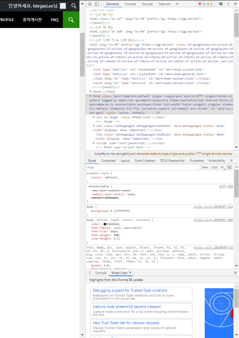Click the 안녕하세요. MinjaeLee님 greeting

coord(33,6)
